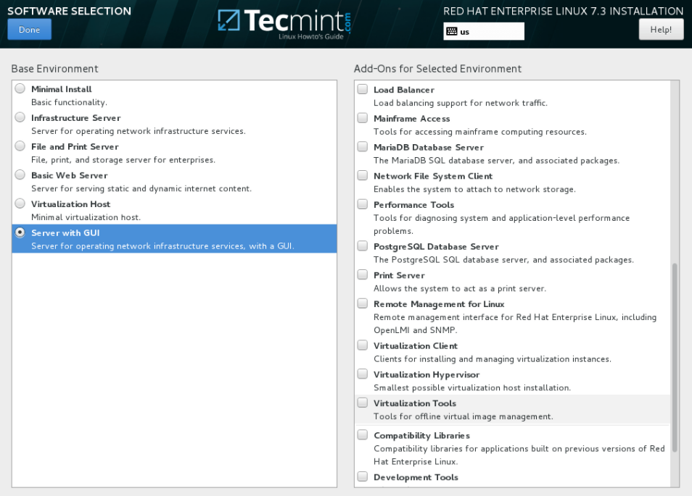Click the 'Basic functionality.' description text
The image size is (692, 496).
[70, 102]
